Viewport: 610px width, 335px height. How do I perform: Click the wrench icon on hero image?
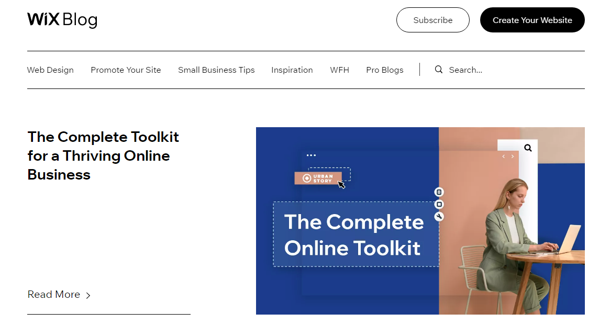[439, 217]
